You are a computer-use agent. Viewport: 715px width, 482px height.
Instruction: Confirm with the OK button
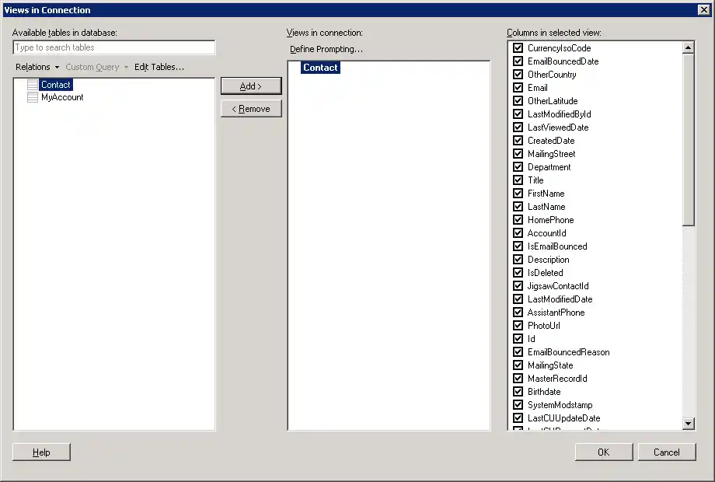tap(603, 452)
